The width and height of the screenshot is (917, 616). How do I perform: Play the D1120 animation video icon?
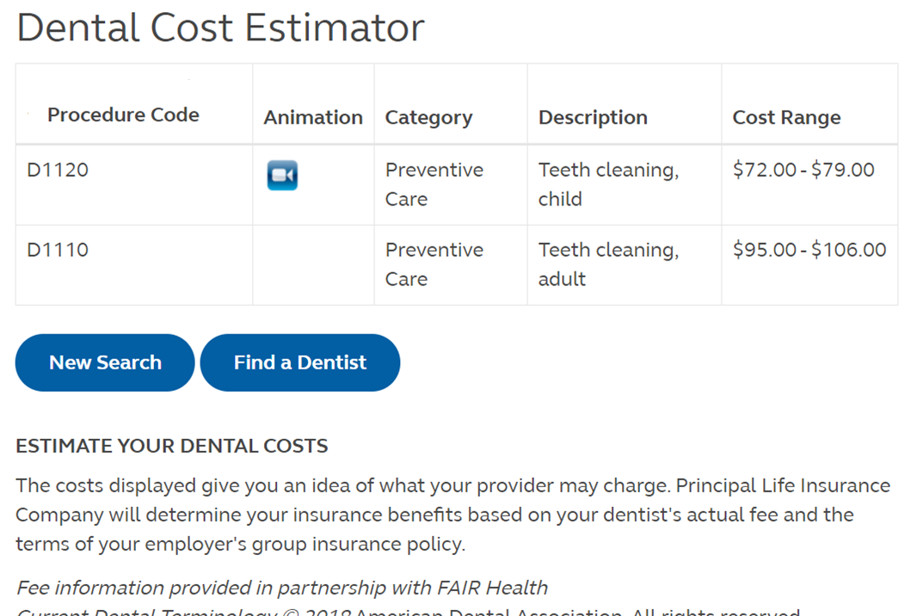click(282, 175)
